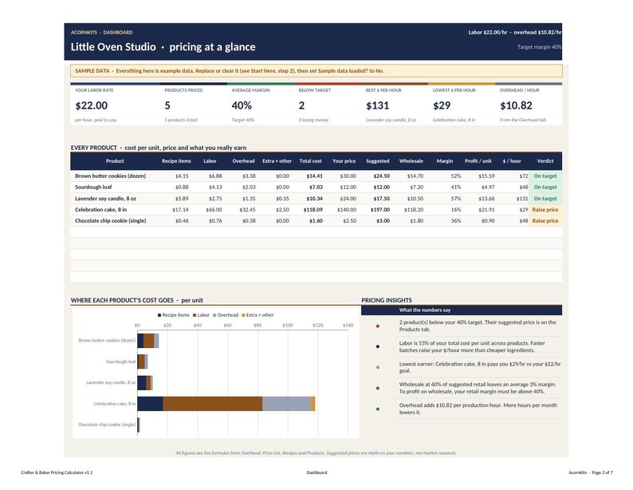Select the Lowest $ per hour $29 card value
This screenshot has height=490, width=633.
[442, 105]
